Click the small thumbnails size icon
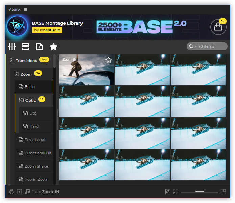 point(175,192)
